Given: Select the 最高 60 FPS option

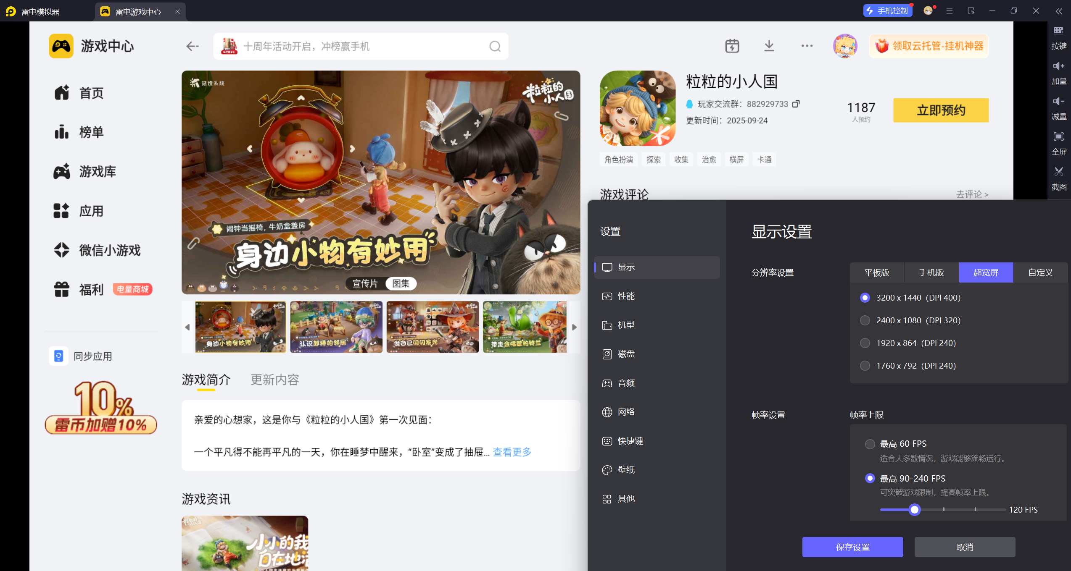Looking at the screenshot, I should pos(870,444).
